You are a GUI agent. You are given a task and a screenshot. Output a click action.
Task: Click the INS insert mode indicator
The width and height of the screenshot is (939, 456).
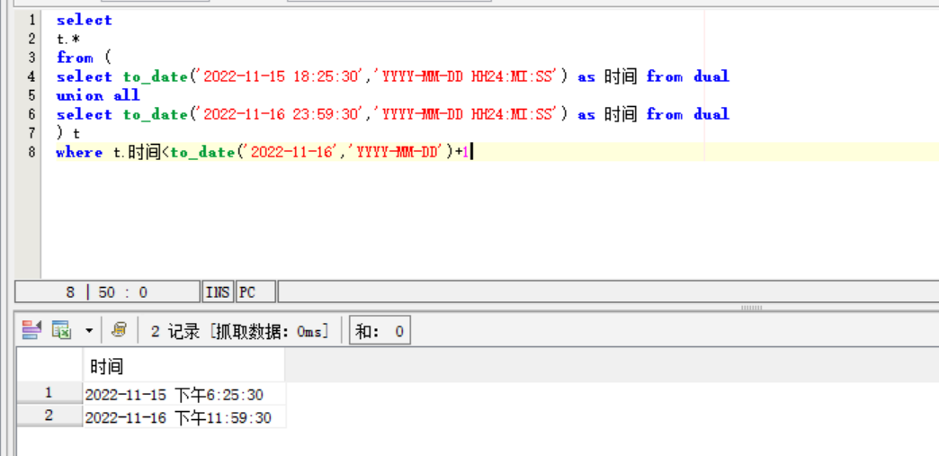(218, 292)
